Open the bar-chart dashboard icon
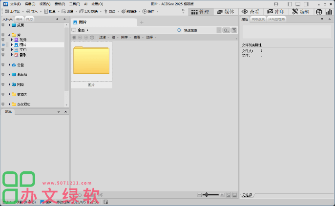The width and height of the screenshot is (335, 206). click(x=329, y=12)
